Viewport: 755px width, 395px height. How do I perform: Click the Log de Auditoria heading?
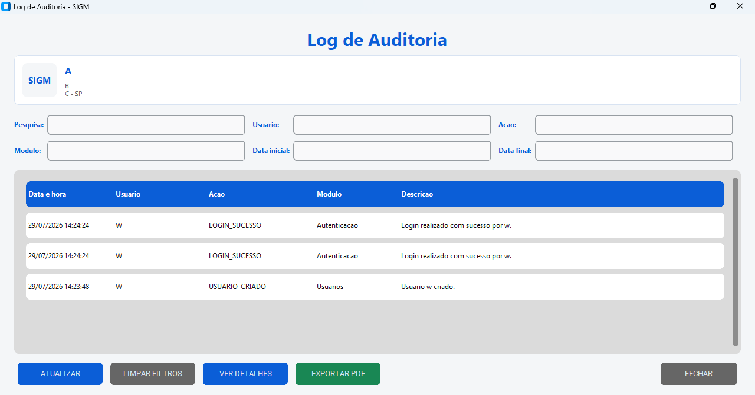point(377,40)
